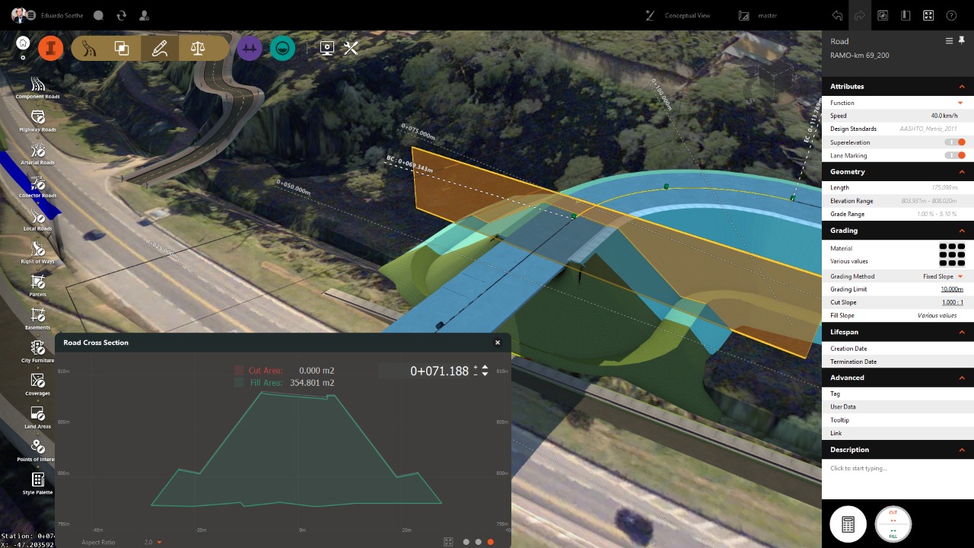Choose Highway Roads style
974x548 pixels.
pos(37,121)
